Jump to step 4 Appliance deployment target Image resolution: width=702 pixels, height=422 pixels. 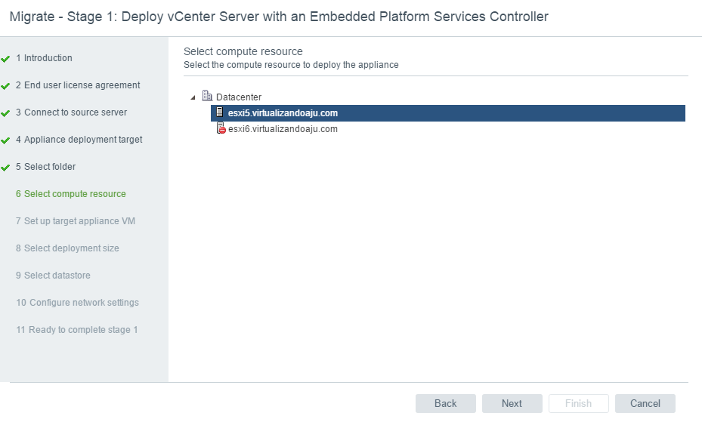point(82,140)
